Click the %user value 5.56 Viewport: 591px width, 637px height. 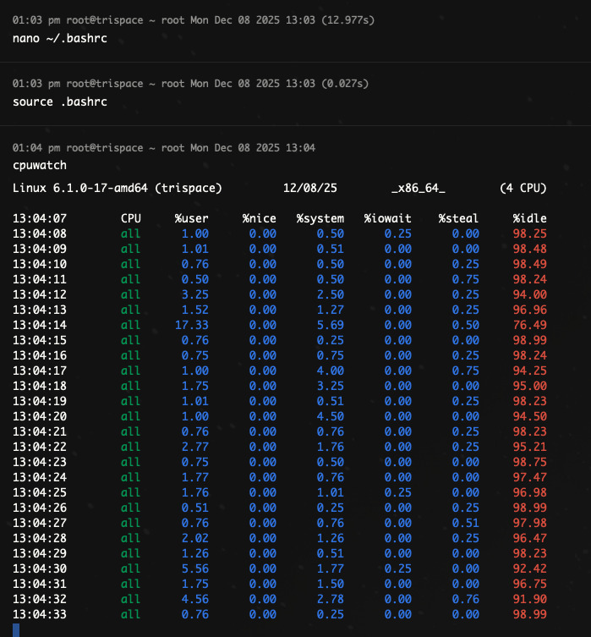pos(195,568)
